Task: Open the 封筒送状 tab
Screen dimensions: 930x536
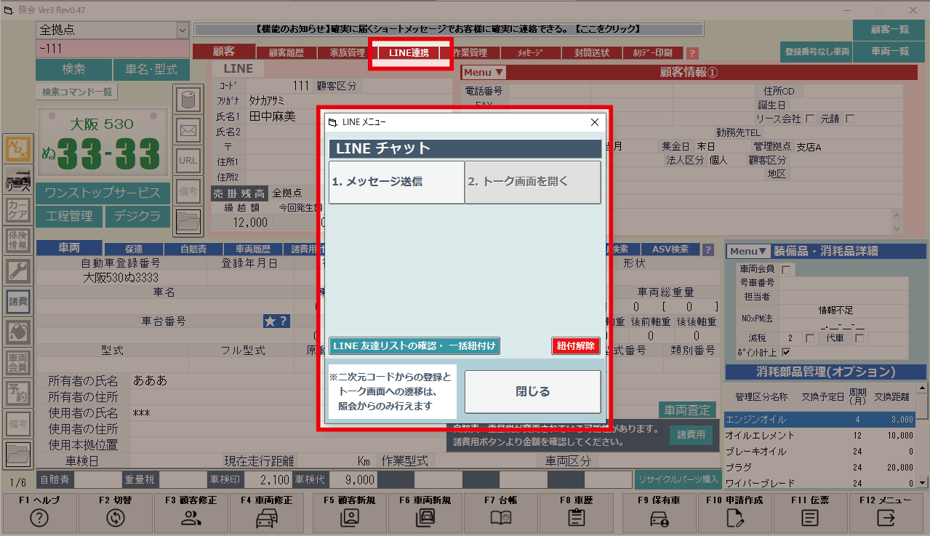Action: [591, 52]
